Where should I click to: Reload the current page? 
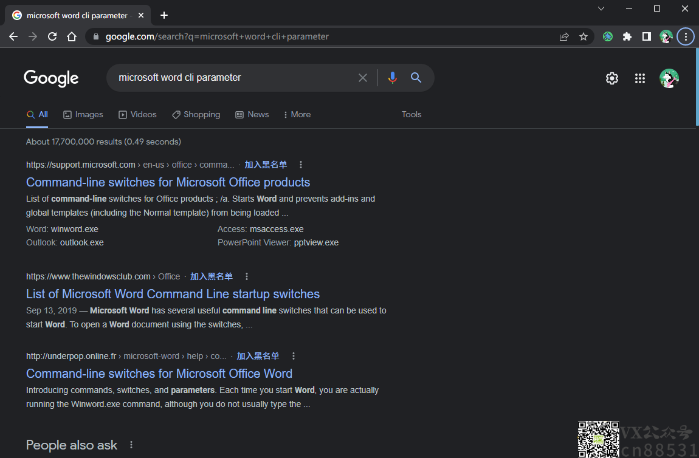coord(52,36)
